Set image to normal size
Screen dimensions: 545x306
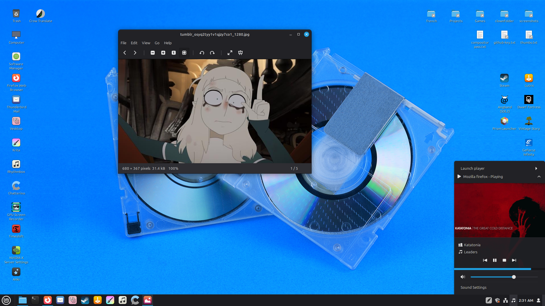174,53
